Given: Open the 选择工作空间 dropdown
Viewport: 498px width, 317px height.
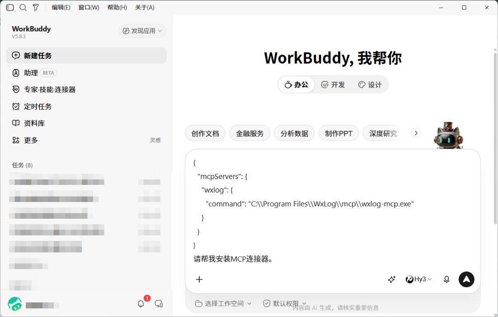Looking at the screenshot, I should click(223, 303).
